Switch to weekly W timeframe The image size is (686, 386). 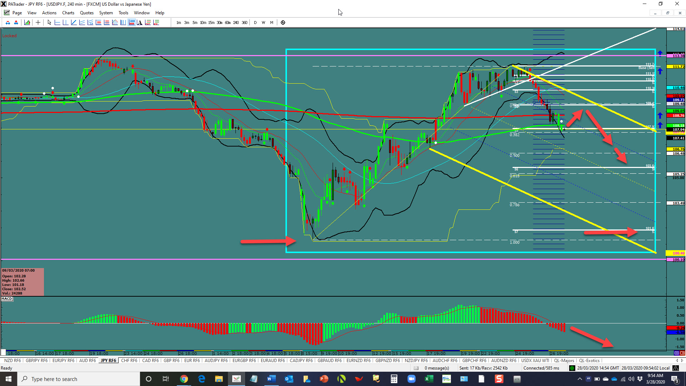click(x=263, y=23)
